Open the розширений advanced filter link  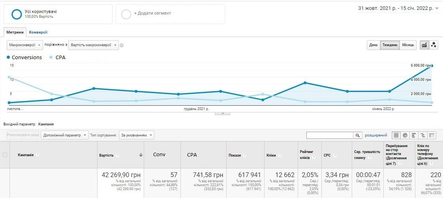376,135
